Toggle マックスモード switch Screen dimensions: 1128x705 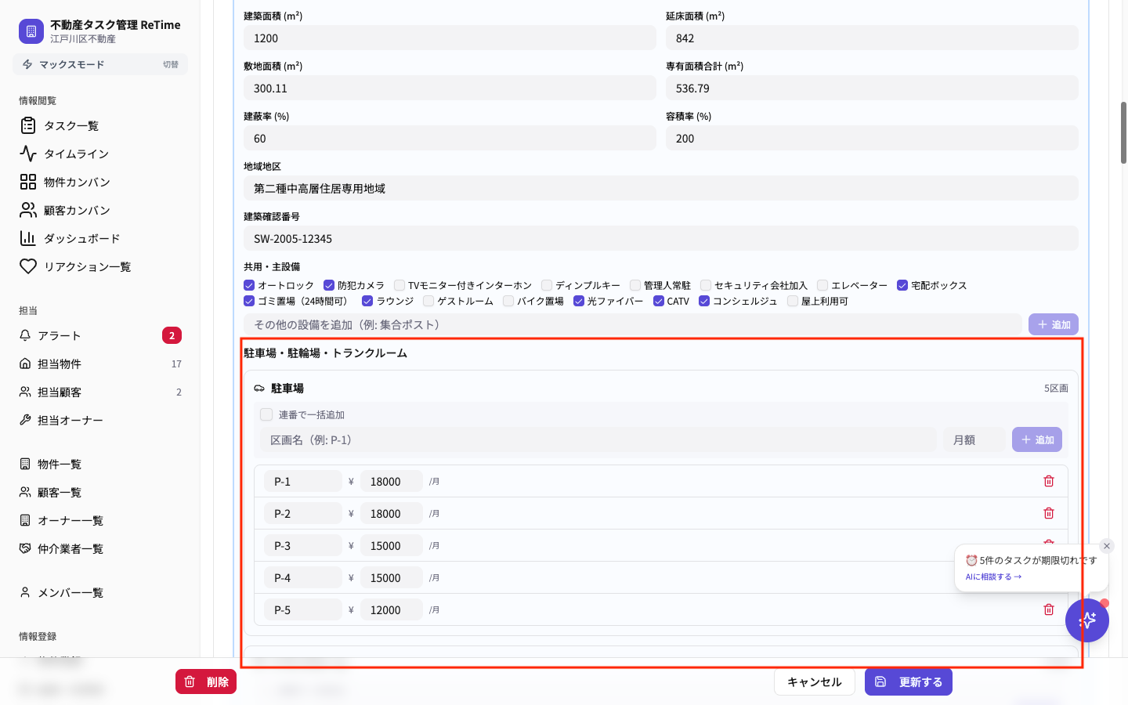tap(100, 64)
